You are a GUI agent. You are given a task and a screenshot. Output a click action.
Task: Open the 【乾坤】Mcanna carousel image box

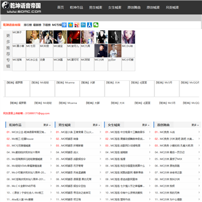point(67,89)
